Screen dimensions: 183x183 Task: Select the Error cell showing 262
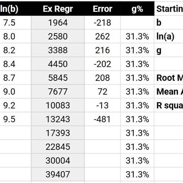coord(102,36)
